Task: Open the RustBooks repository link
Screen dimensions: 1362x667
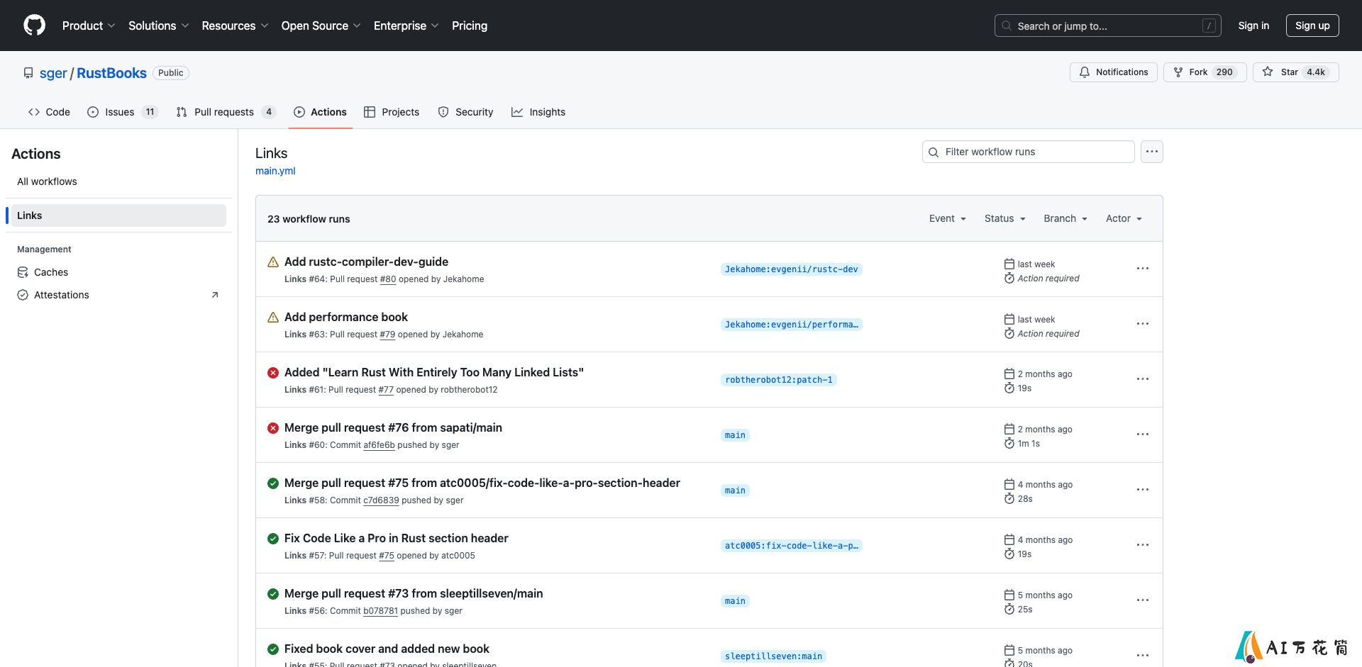Action: click(111, 73)
